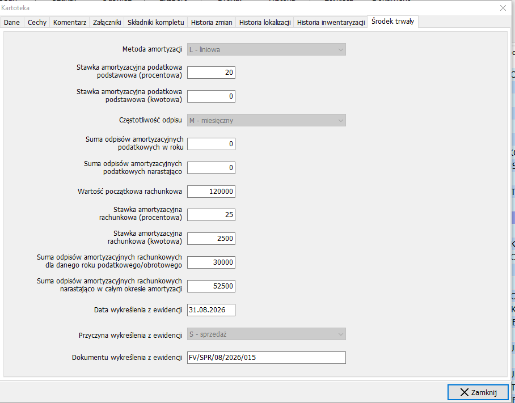Focus the podatkowa podstawowa (procentowa) rate field
515x403 pixels.
[211, 73]
